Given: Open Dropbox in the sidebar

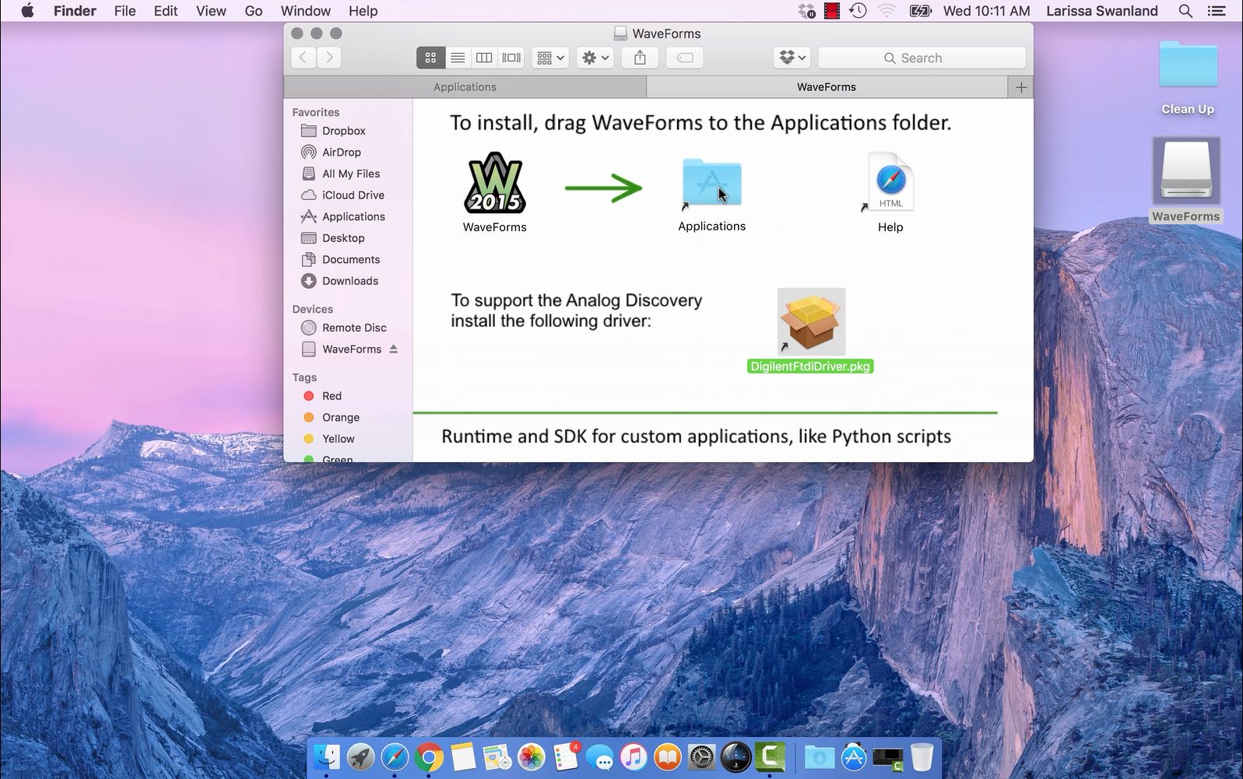Looking at the screenshot, I should click(344, 131).
